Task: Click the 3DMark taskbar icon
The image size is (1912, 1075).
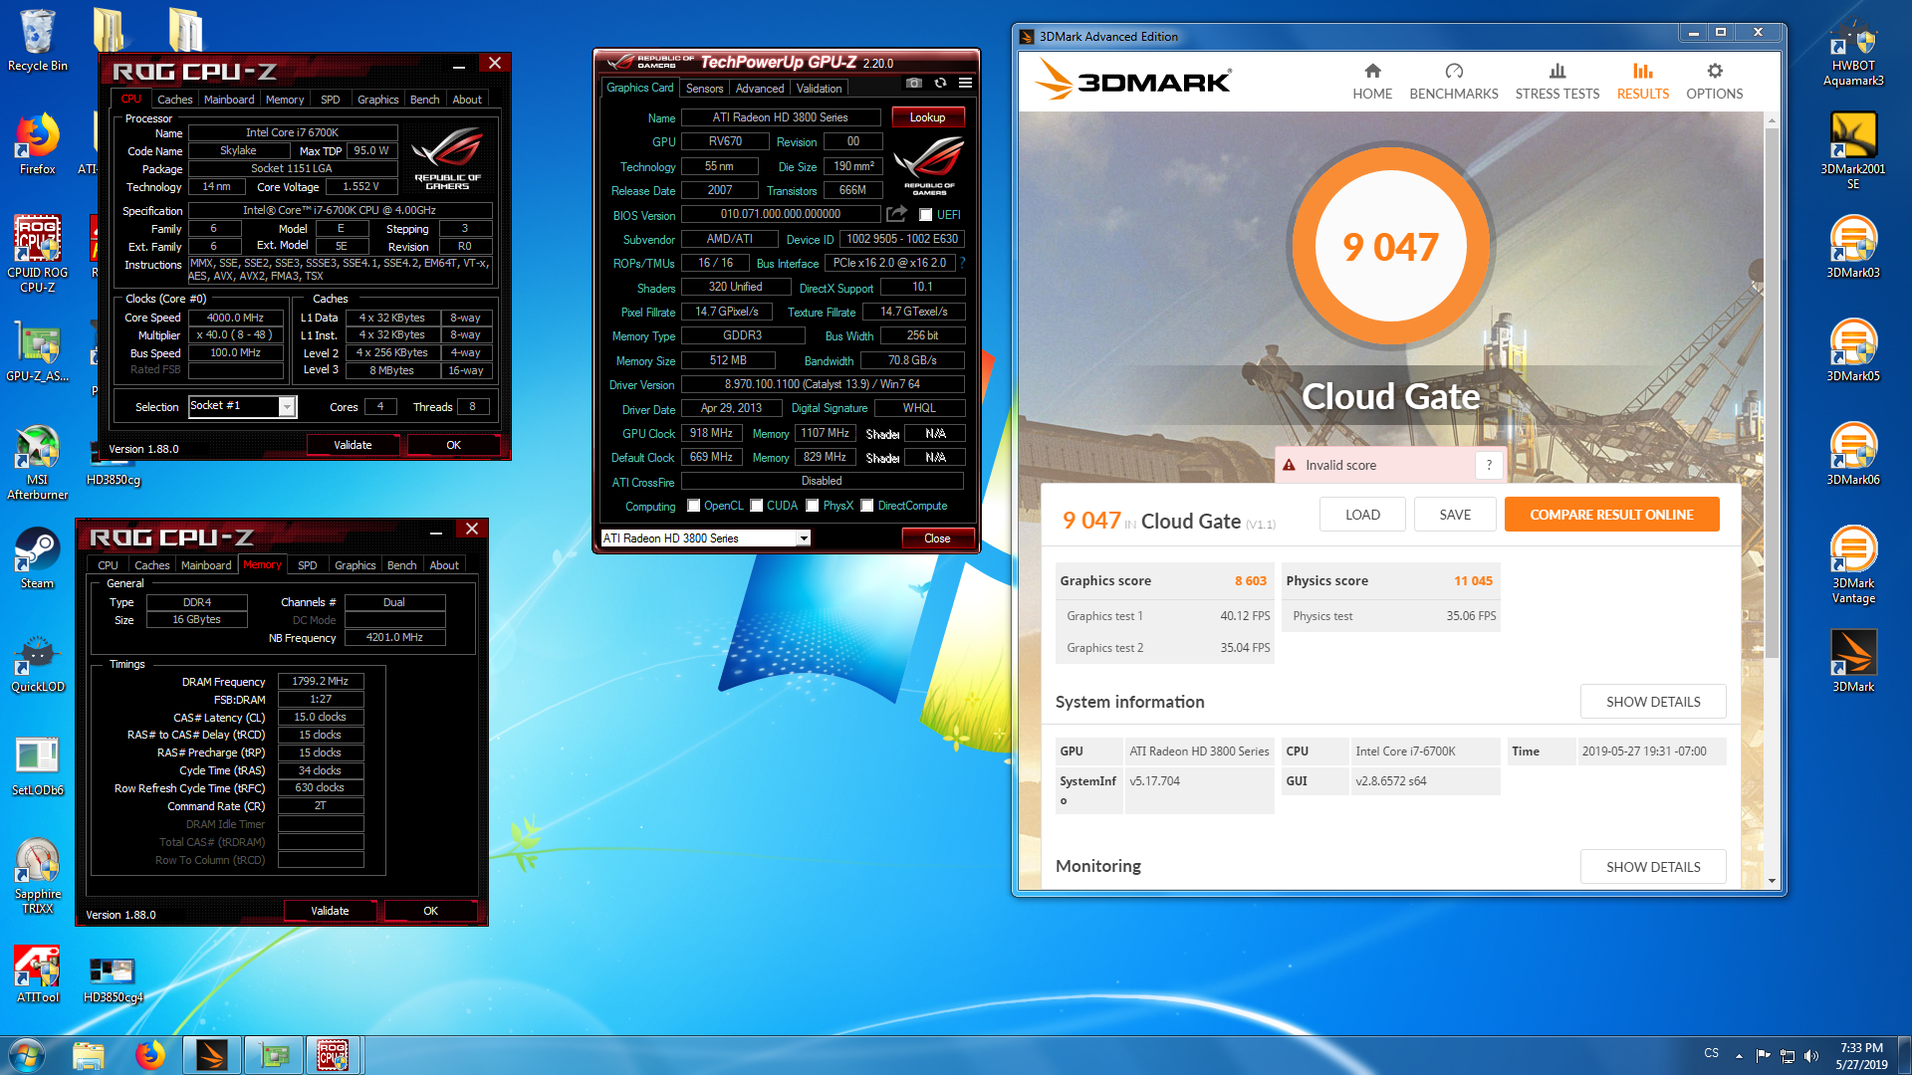Action: (x=211, y=1055)
